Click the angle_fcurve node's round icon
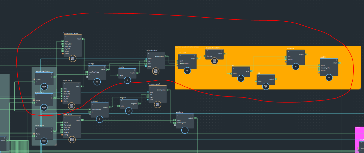The height and width of the screenshot is (153, 364). click(x=44, y=108)
